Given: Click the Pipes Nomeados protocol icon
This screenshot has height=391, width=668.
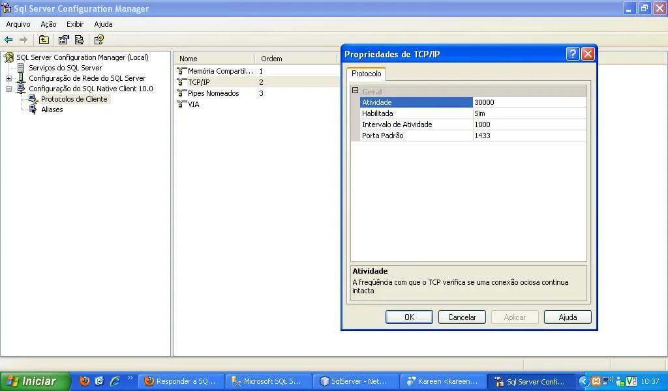Looking at the screenshot, I should (x=182, y=93).
